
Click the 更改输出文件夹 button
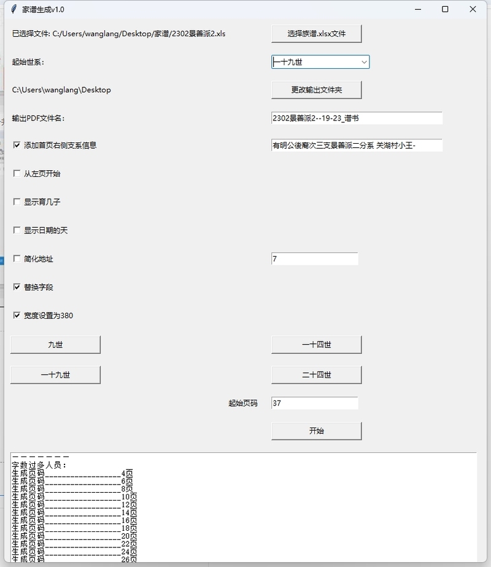[317, 90]
